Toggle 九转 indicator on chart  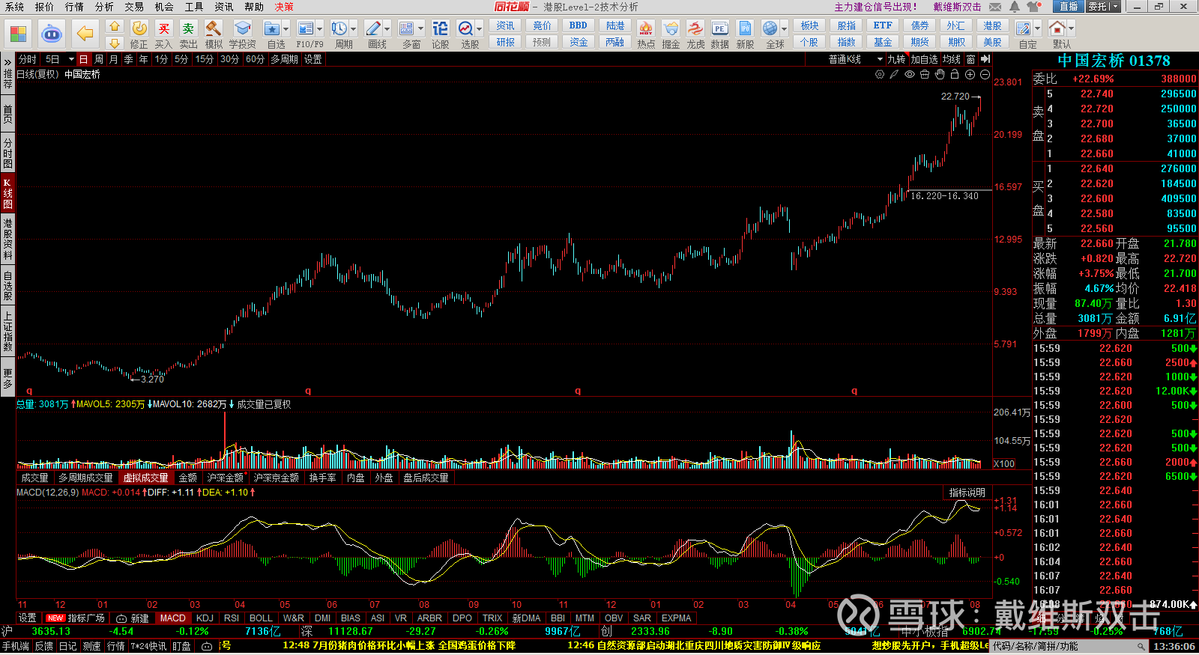pos(896,59)
